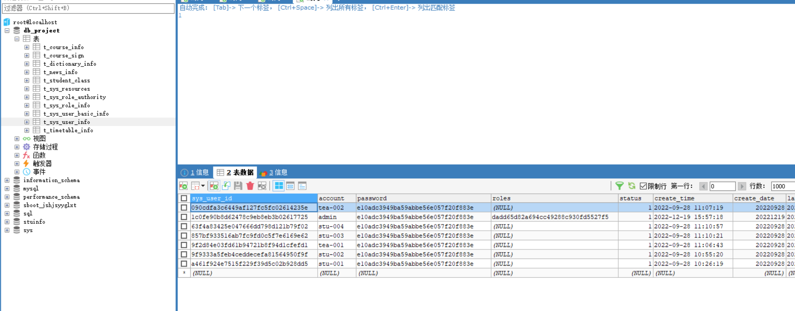
Task: Select t_timetable_info in the tree
Action: coord(68,130)
